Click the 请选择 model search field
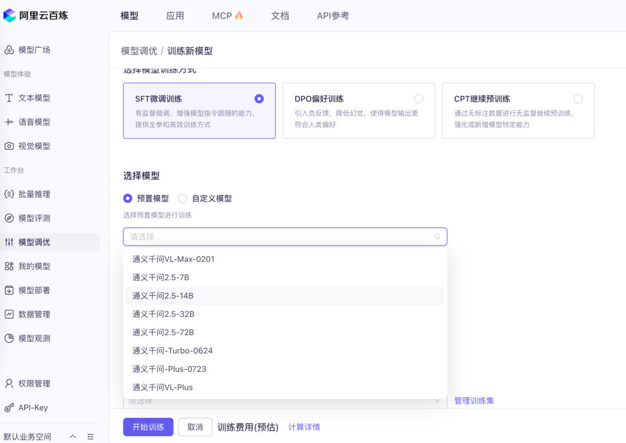The image size is (626, 443). click(285, 237)
